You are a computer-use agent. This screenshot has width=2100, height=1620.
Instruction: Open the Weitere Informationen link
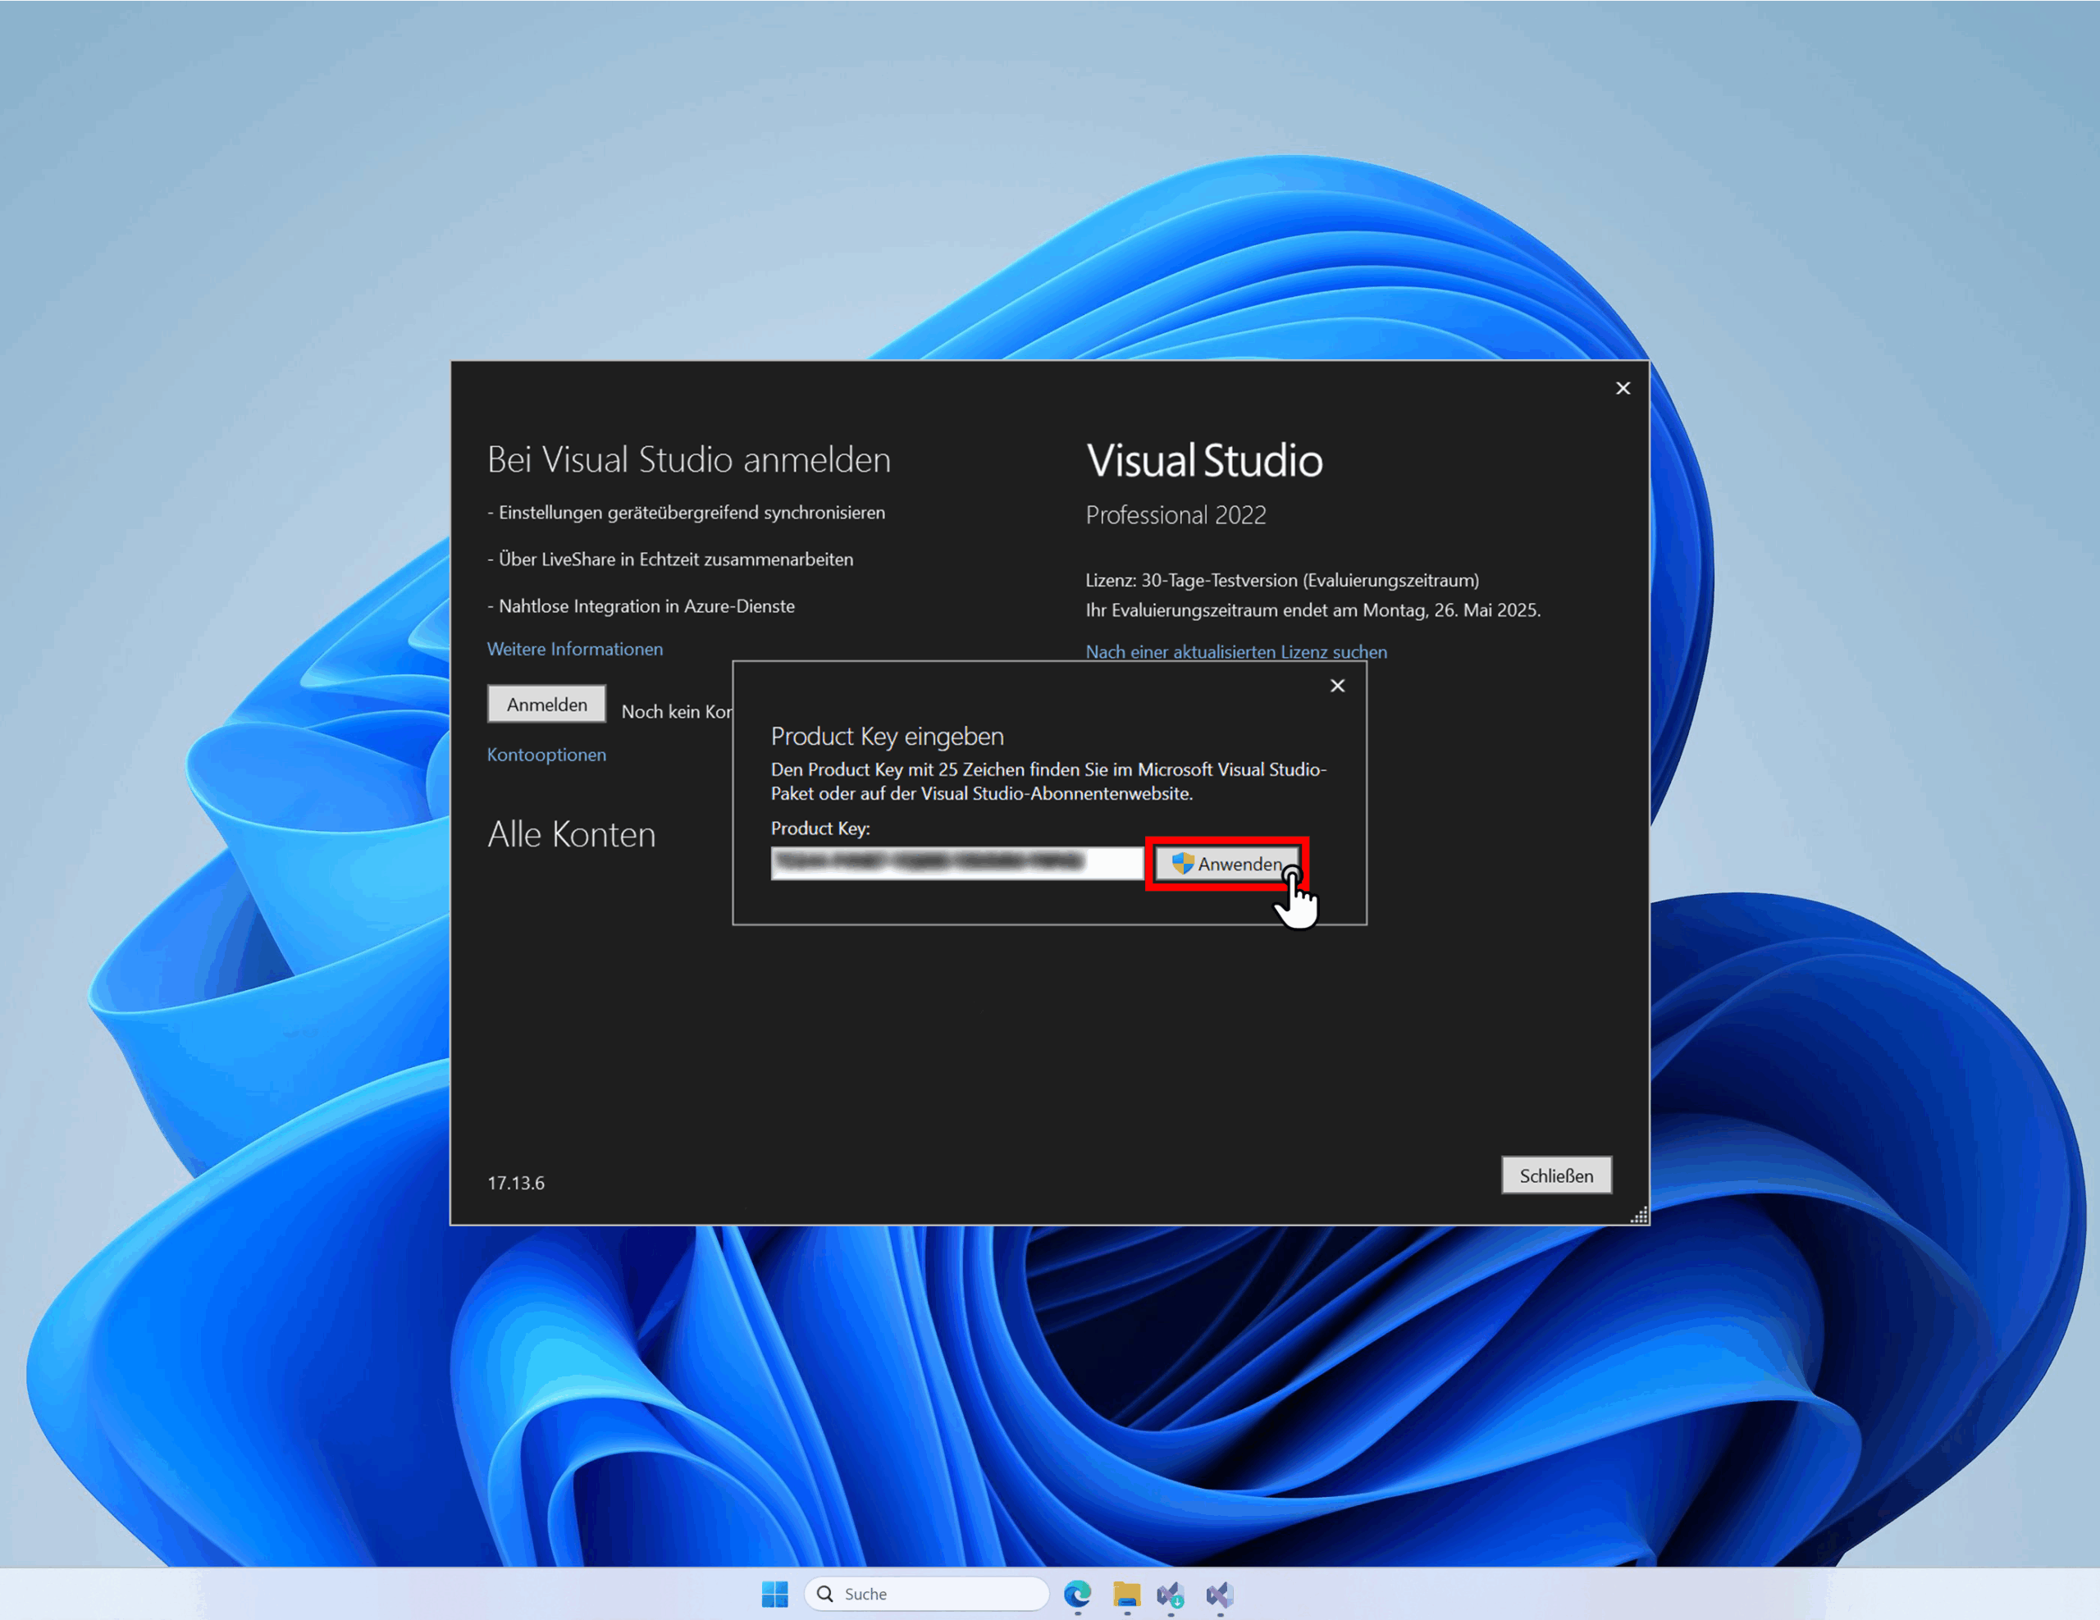(x=575, y=649)
